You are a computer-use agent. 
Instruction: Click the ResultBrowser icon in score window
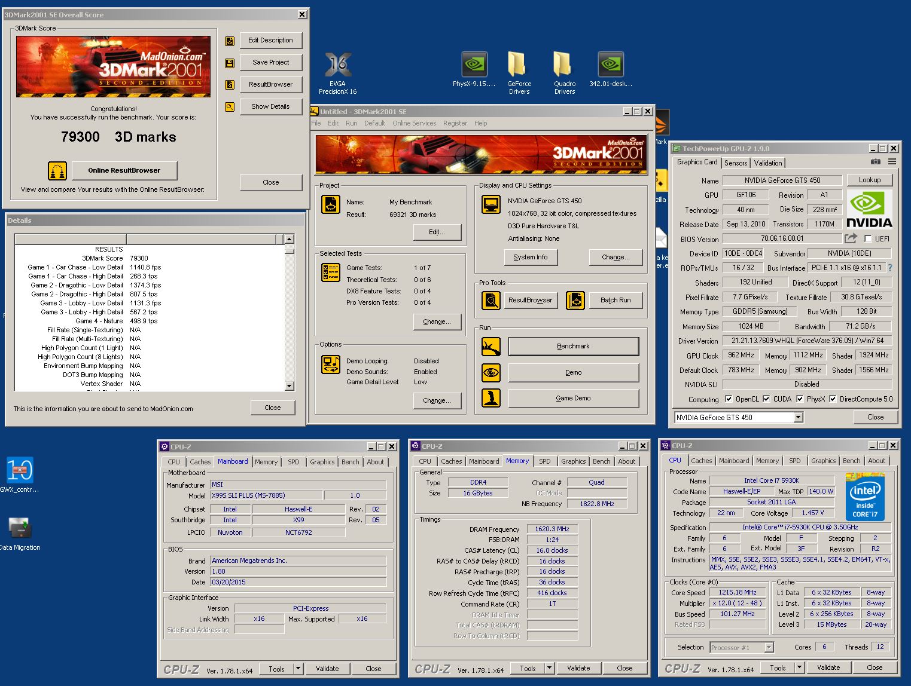point(230,85)
